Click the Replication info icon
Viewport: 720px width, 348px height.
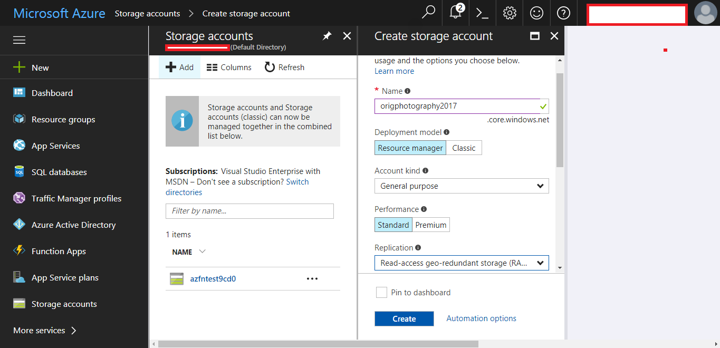[418, 248]
